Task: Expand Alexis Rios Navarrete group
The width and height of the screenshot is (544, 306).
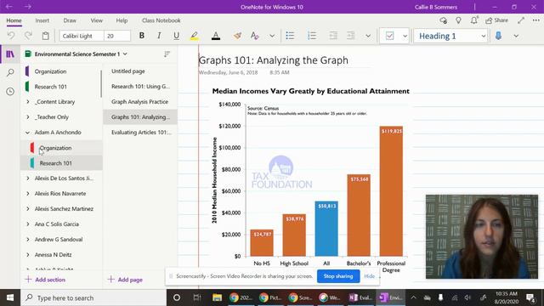Action: [28, 193]
